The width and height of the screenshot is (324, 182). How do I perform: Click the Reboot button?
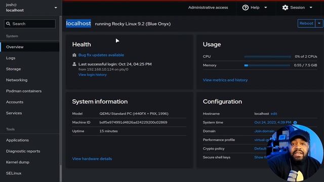pyautogui.click(x=306, y=23)
